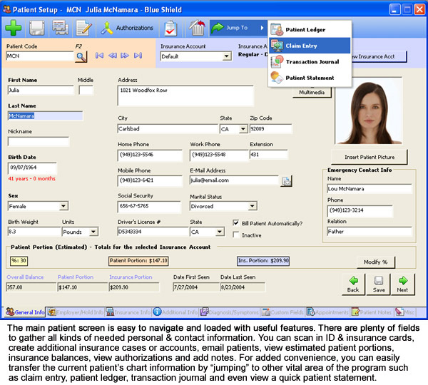Click the Modify % button

375,262
